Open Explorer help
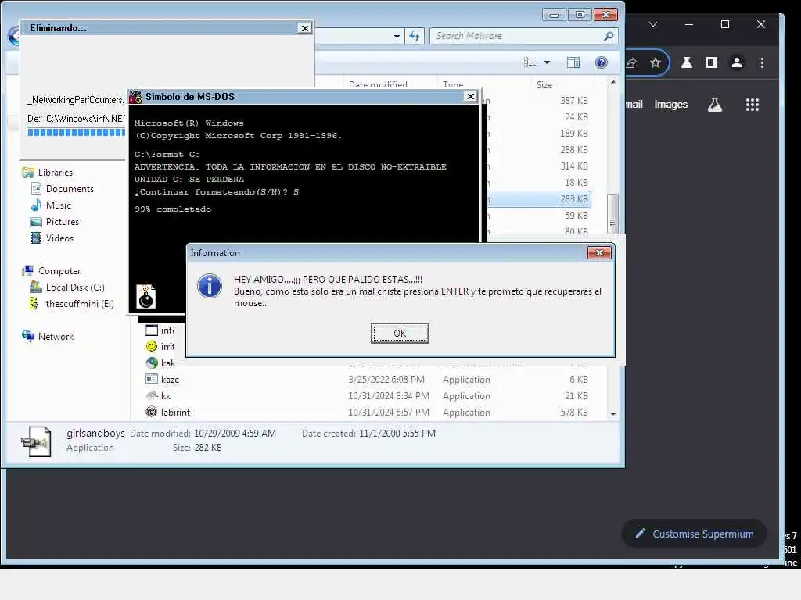 tap(602, 62)
